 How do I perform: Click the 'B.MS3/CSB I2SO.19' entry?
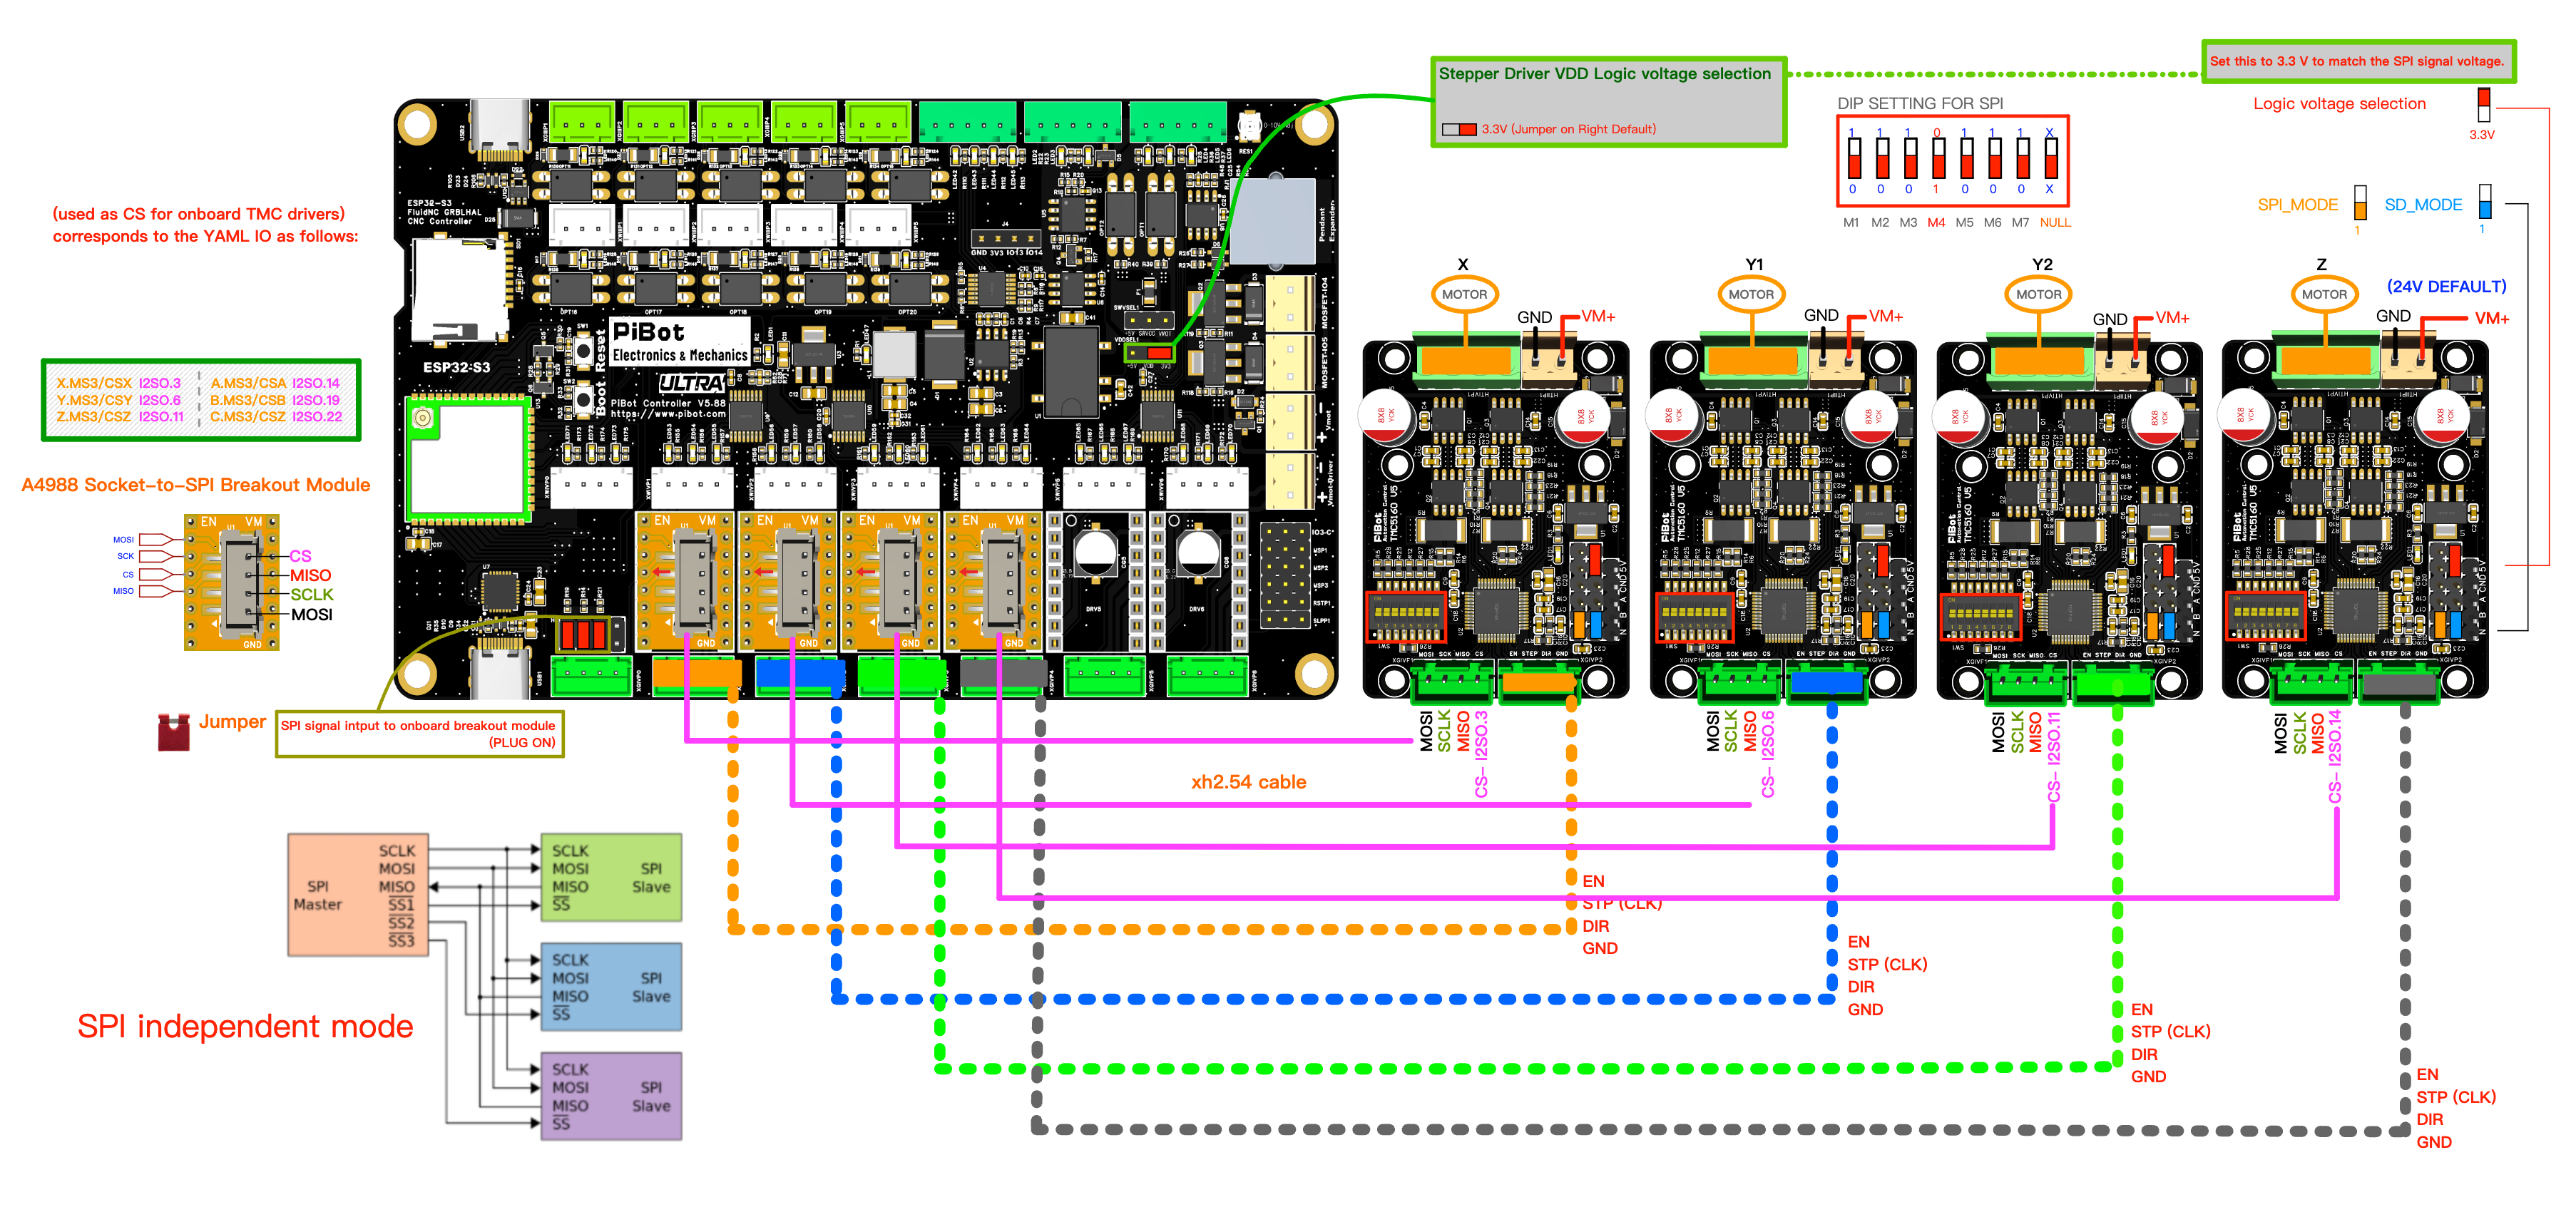(275, 400)
